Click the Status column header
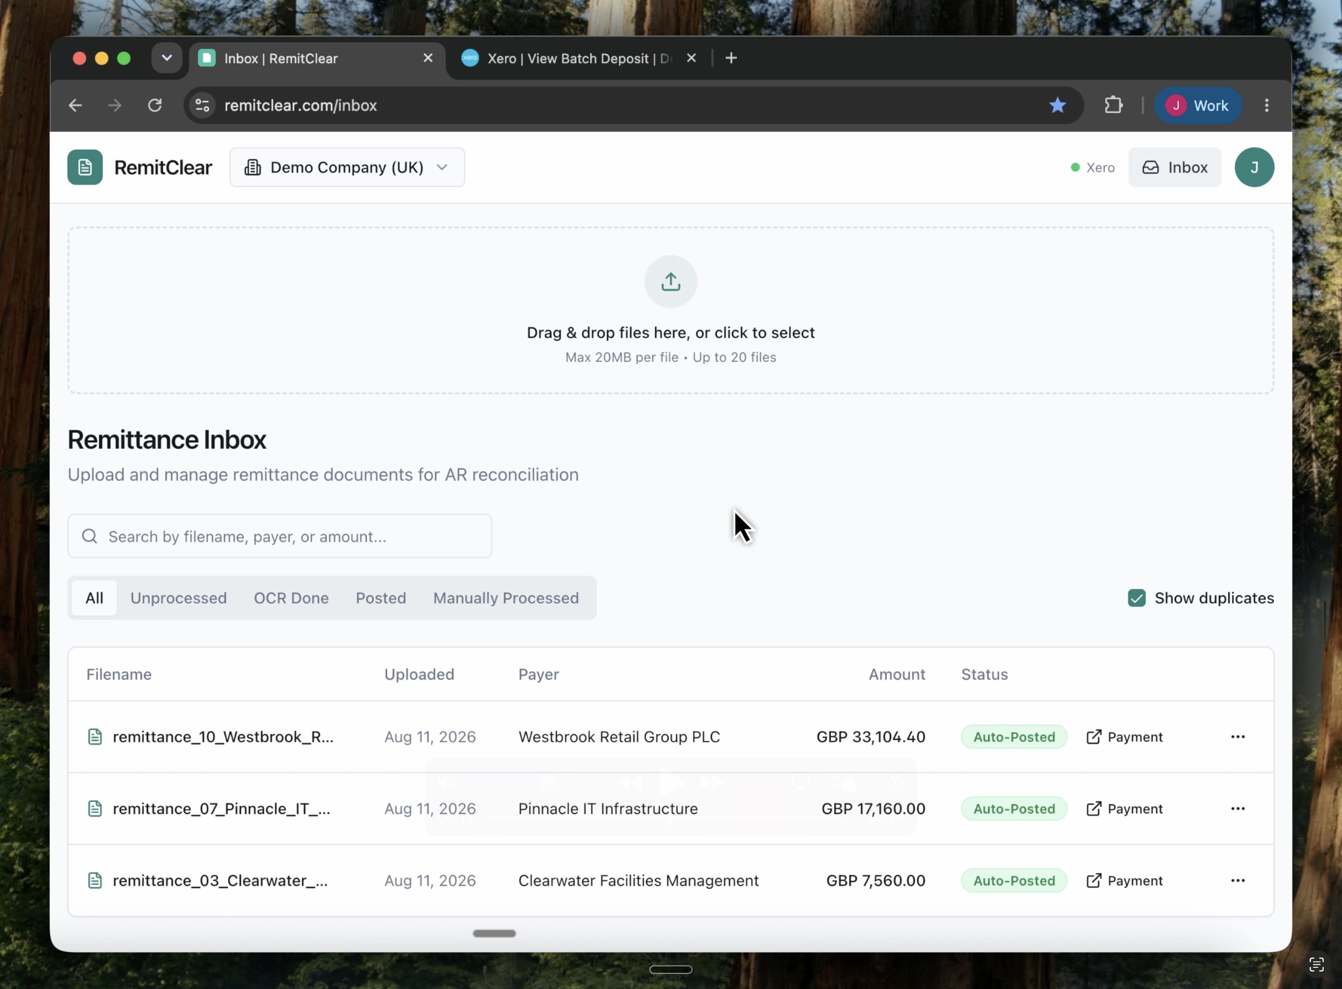 (984, 675)
